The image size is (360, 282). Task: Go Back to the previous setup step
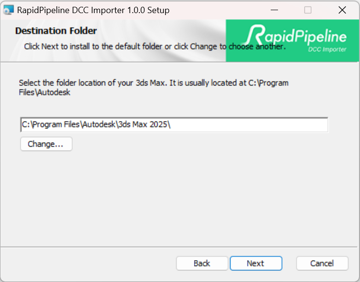click(x=202, y=263)
